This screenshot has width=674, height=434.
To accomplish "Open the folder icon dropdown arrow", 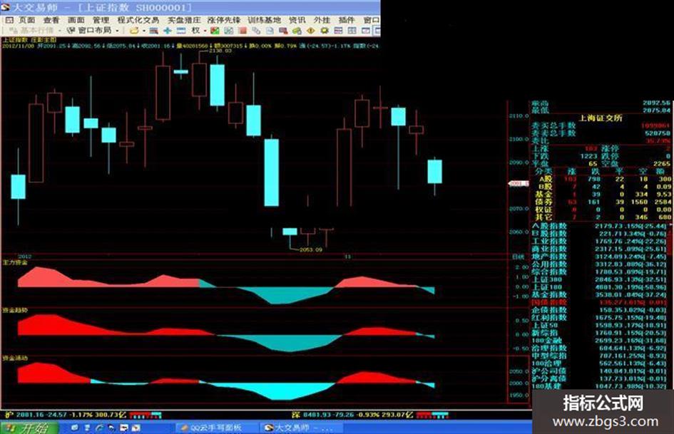I will [x=143, y=31].
